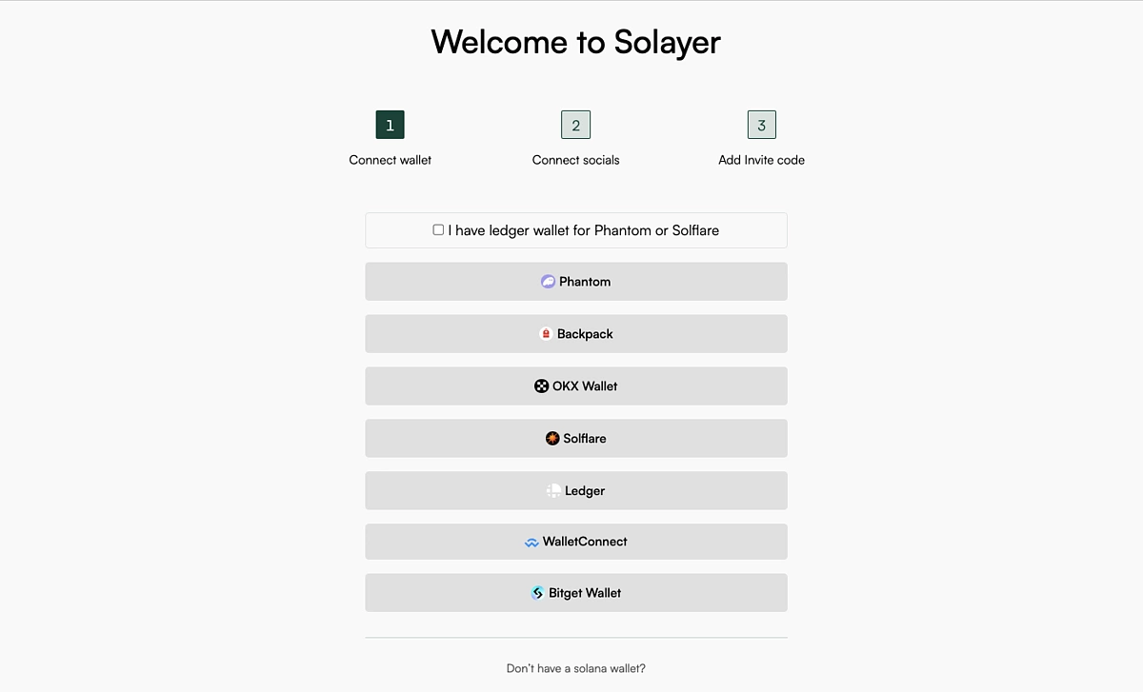Click the WalletConnect waves icon

[x=531, y=542]
